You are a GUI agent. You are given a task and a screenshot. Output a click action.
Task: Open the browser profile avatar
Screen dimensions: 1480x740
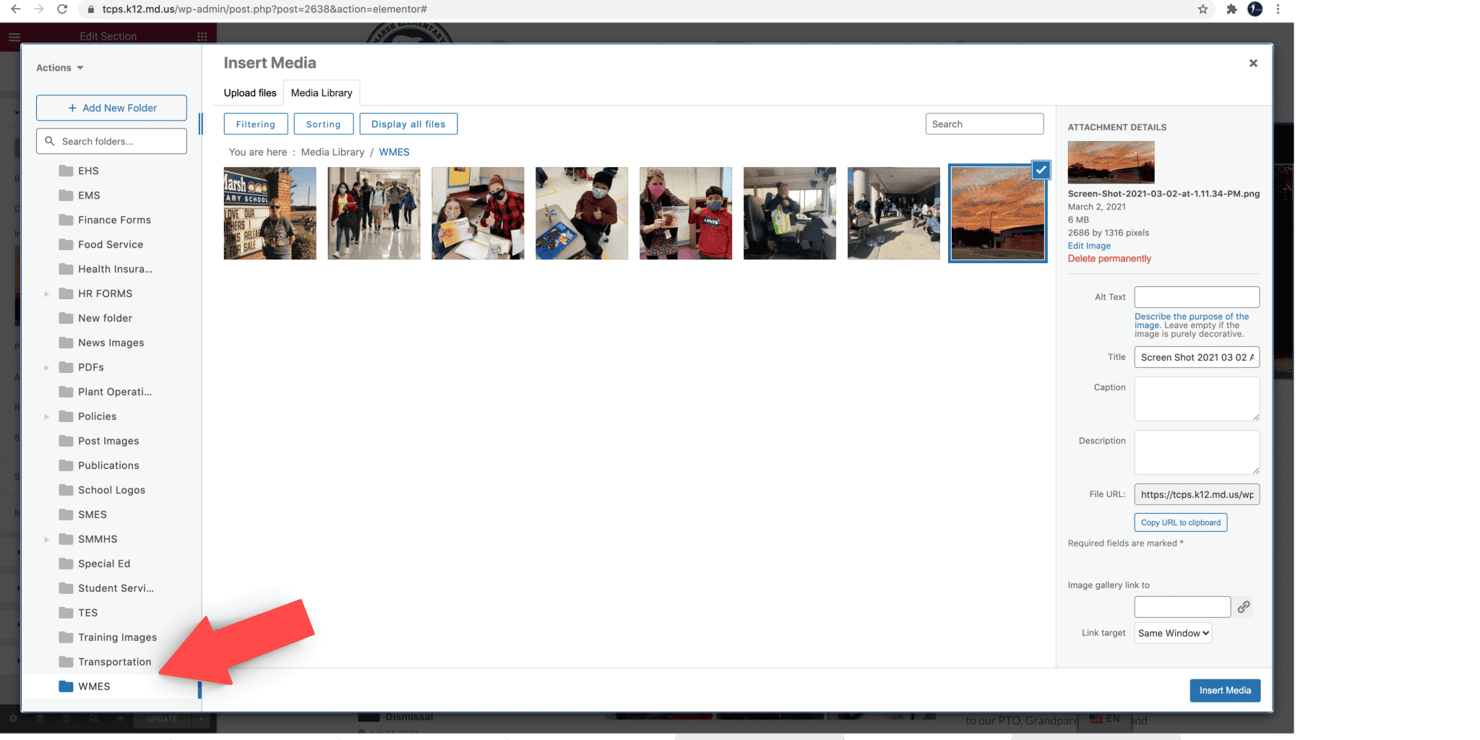pos(1255,9)
